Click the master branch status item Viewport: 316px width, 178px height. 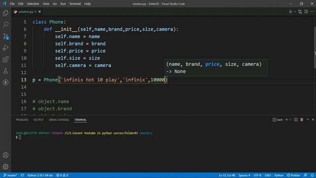[10, 175]
